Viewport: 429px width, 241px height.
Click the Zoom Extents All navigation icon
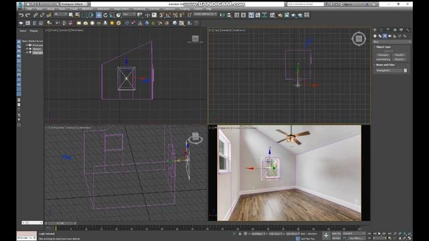pos(410,234)
